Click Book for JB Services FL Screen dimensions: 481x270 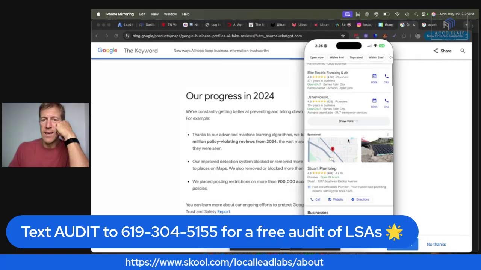pos(374,103)
